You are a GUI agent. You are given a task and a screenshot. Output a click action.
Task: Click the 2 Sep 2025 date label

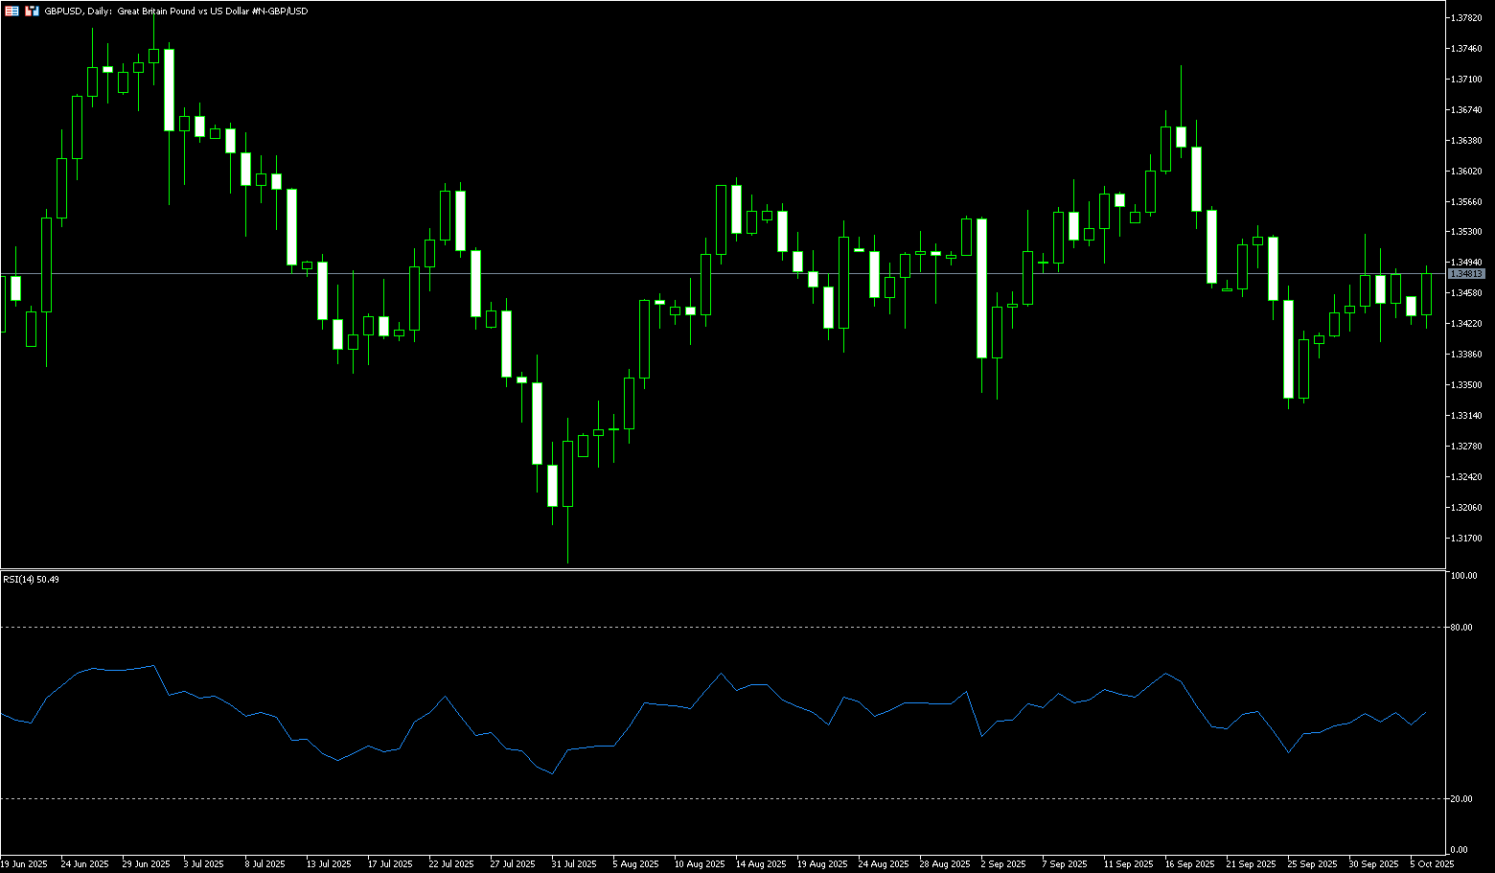(1003, 864)
